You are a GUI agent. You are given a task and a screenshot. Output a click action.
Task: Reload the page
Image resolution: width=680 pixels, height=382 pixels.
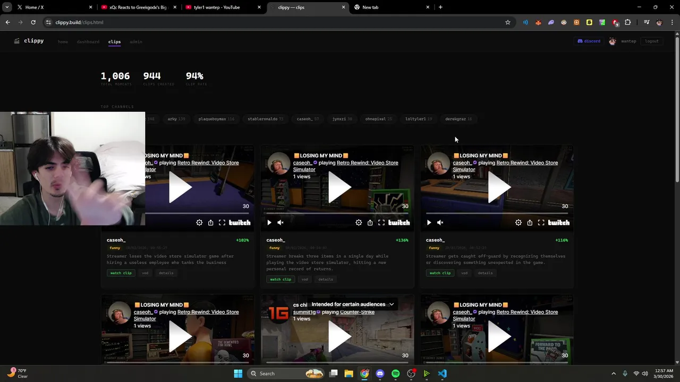click(33, 22)
